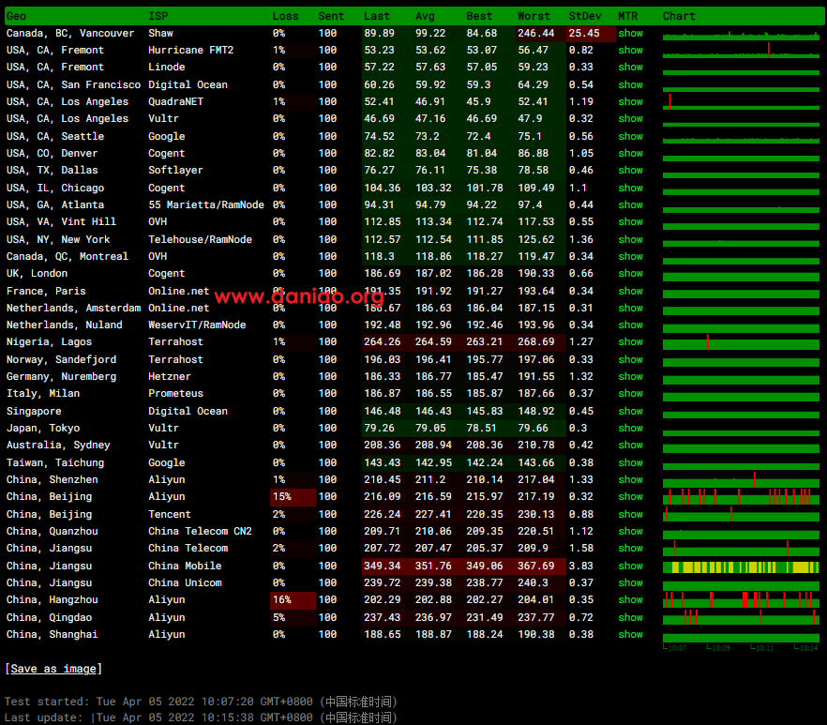Select the Hurricane FMT2 ISP cell
The width and height of the screenshot is (827, 725).
pos(191,50)
